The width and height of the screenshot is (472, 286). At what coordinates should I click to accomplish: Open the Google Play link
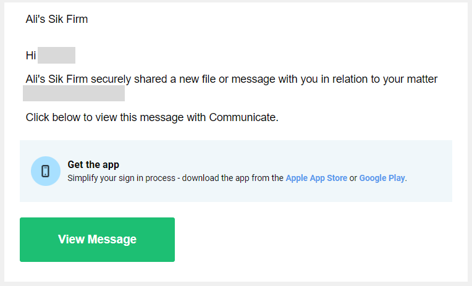pyautogui.click(x=382, y=179)
